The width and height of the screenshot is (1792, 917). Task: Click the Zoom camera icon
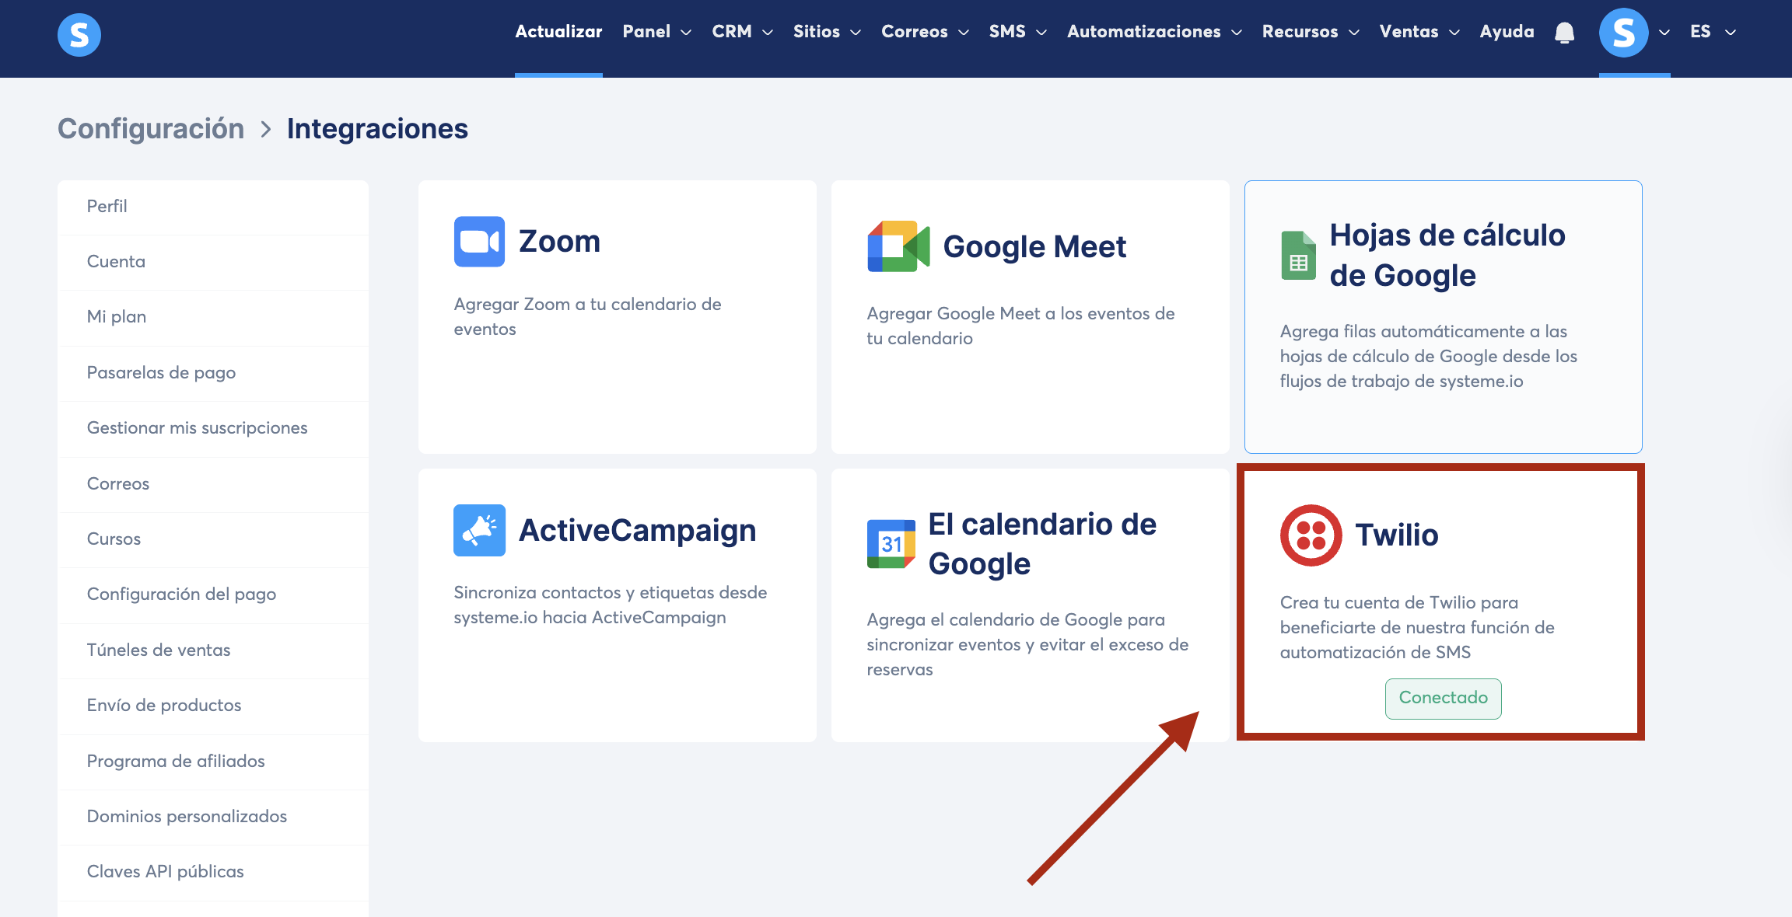click(x=479, y=242)
